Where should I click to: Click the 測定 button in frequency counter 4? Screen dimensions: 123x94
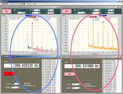click(70, 74)
